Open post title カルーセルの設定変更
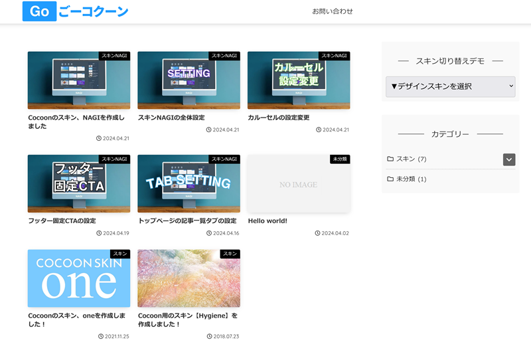 279,118
